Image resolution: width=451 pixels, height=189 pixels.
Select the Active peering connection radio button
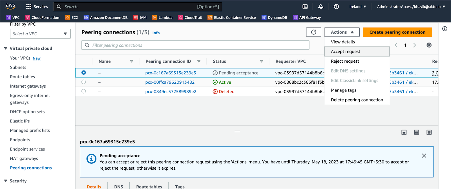click(x=84, y=82)
